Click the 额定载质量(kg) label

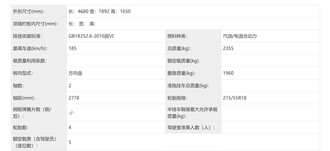[x=184, y=61]
